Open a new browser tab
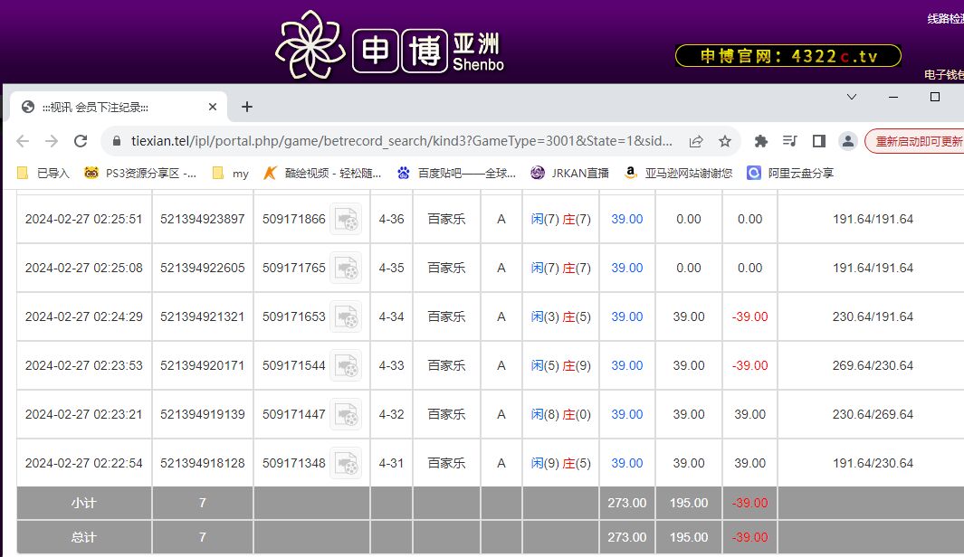964x557 pixels. click(x=247, y=107)
